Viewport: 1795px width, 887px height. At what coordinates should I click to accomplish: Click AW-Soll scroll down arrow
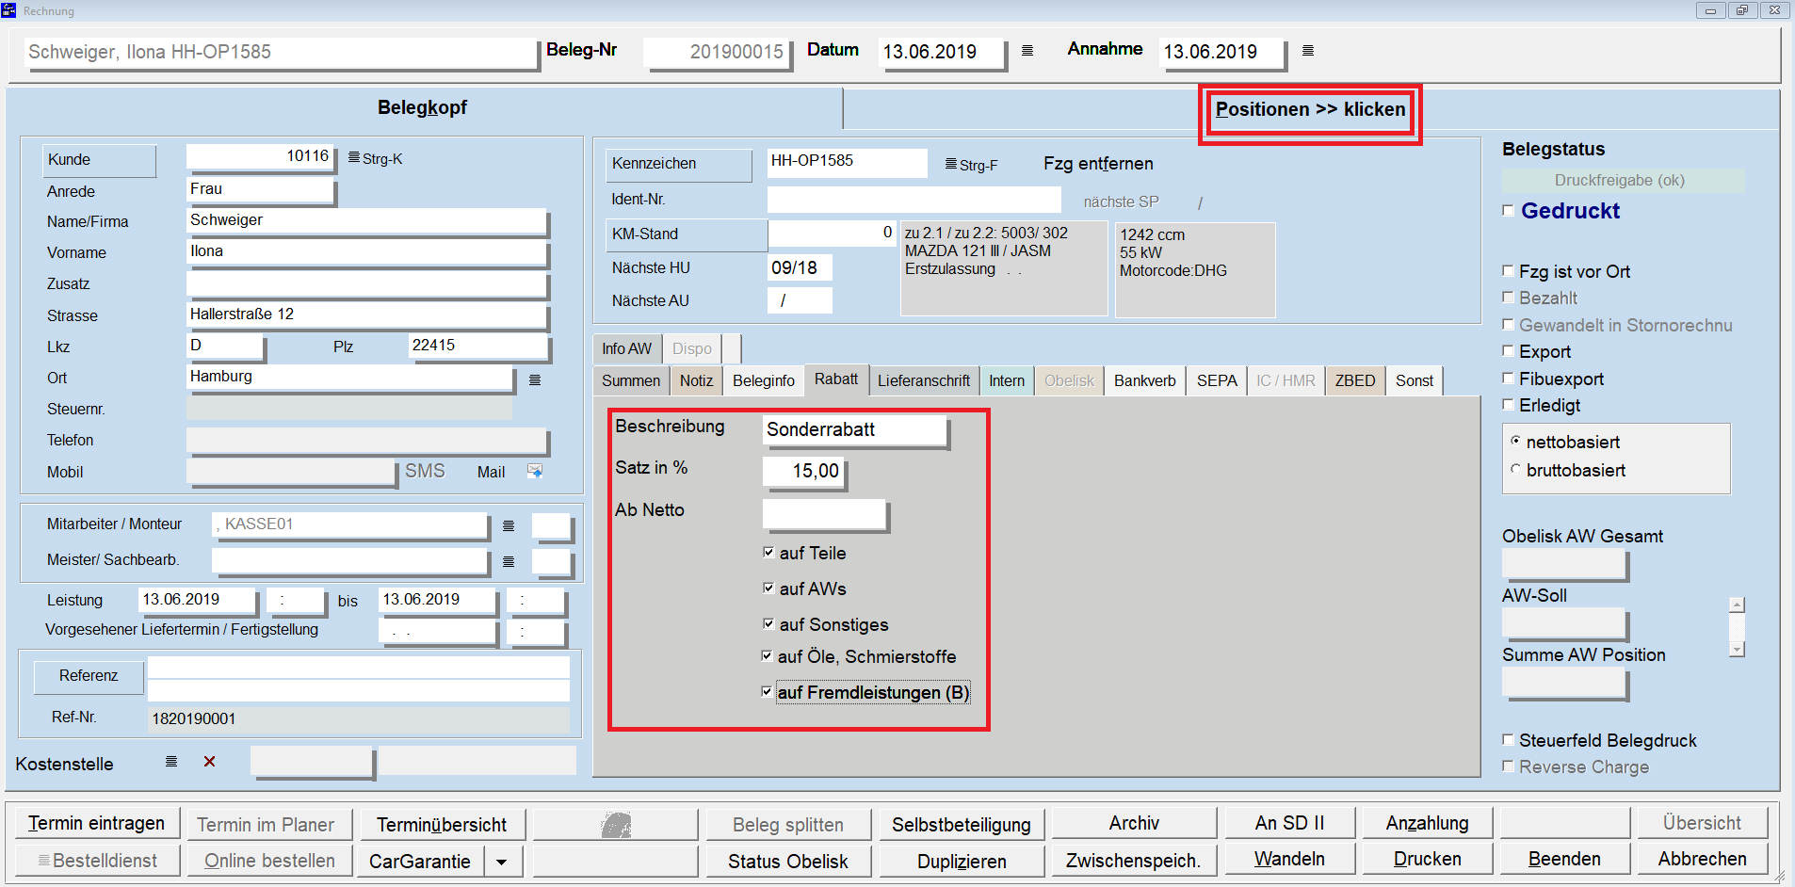point(1738,649)
